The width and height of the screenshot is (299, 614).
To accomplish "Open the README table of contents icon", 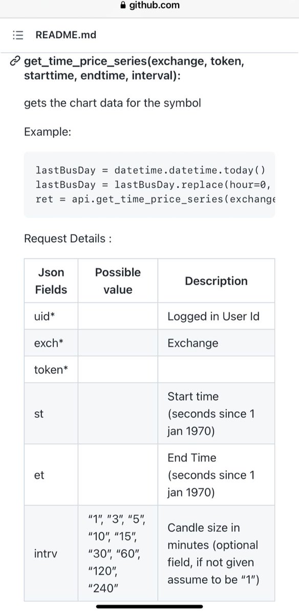I will click(x=18, y=35).
